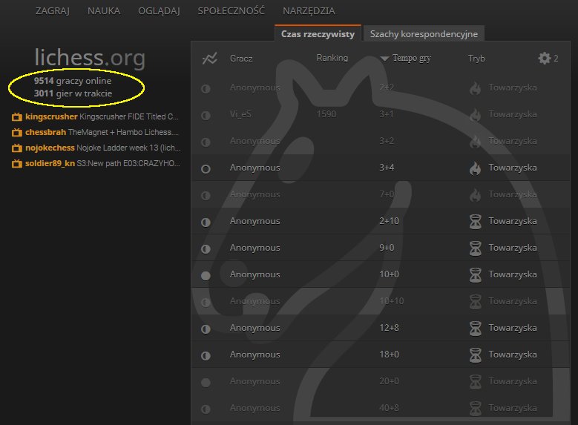Click filled color circle in 10+0 row
The image size is (578, 425).
point(206,276)
